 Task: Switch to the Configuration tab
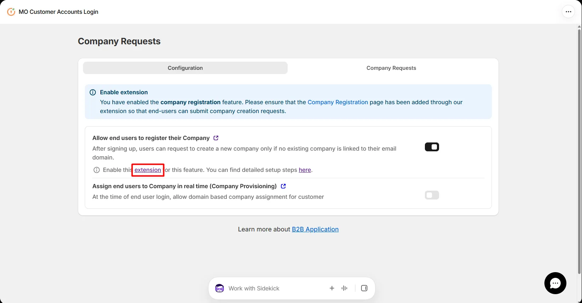click(x=185, y=68)
